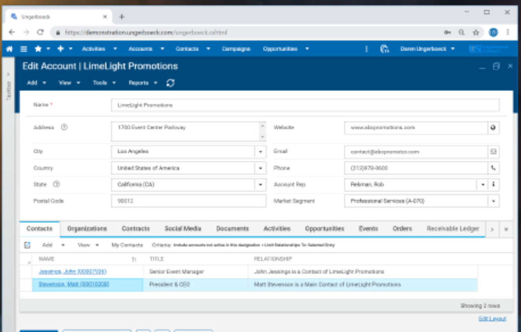Open Accounts menu dropdown arrow
This screenshot has width=521, height=332.
coord(162,49)
